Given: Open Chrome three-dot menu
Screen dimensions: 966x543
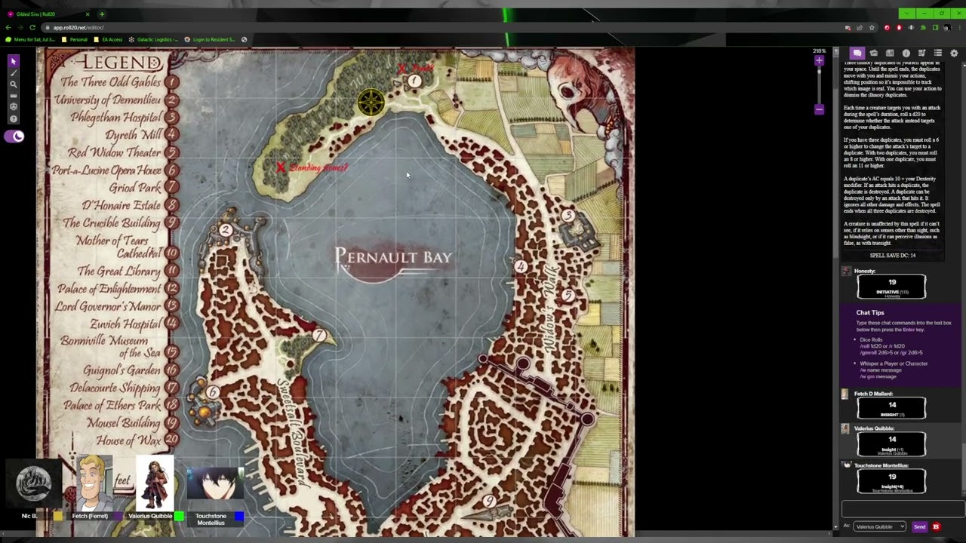Looking at the screenshot, I should (x=958, y=28).
